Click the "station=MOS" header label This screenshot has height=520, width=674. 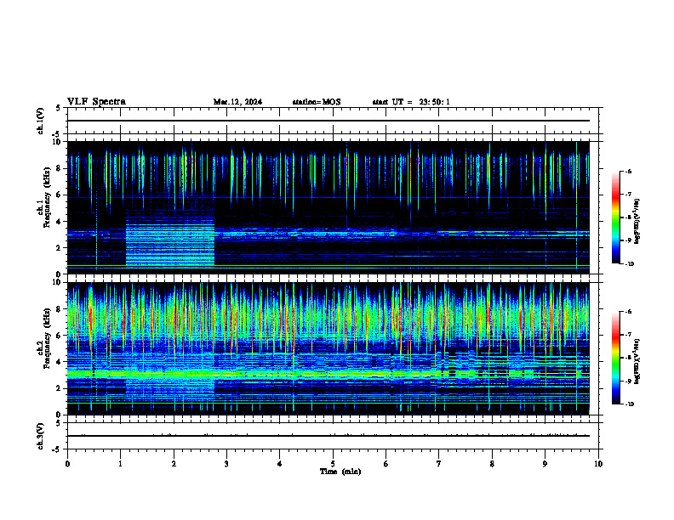click(317, 102)
